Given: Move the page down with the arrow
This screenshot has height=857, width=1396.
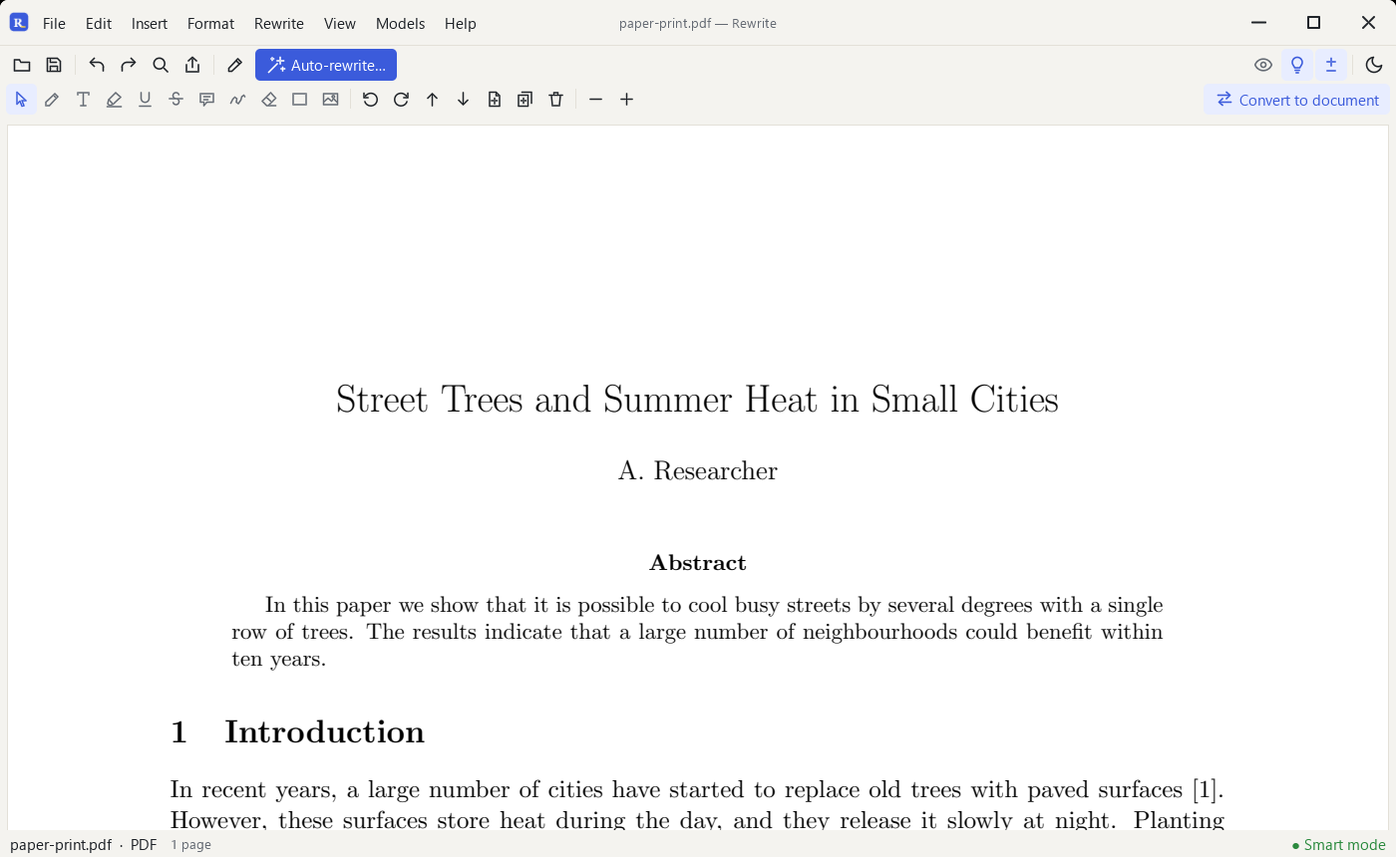Looking at the screenshot, I should (463, 100).
